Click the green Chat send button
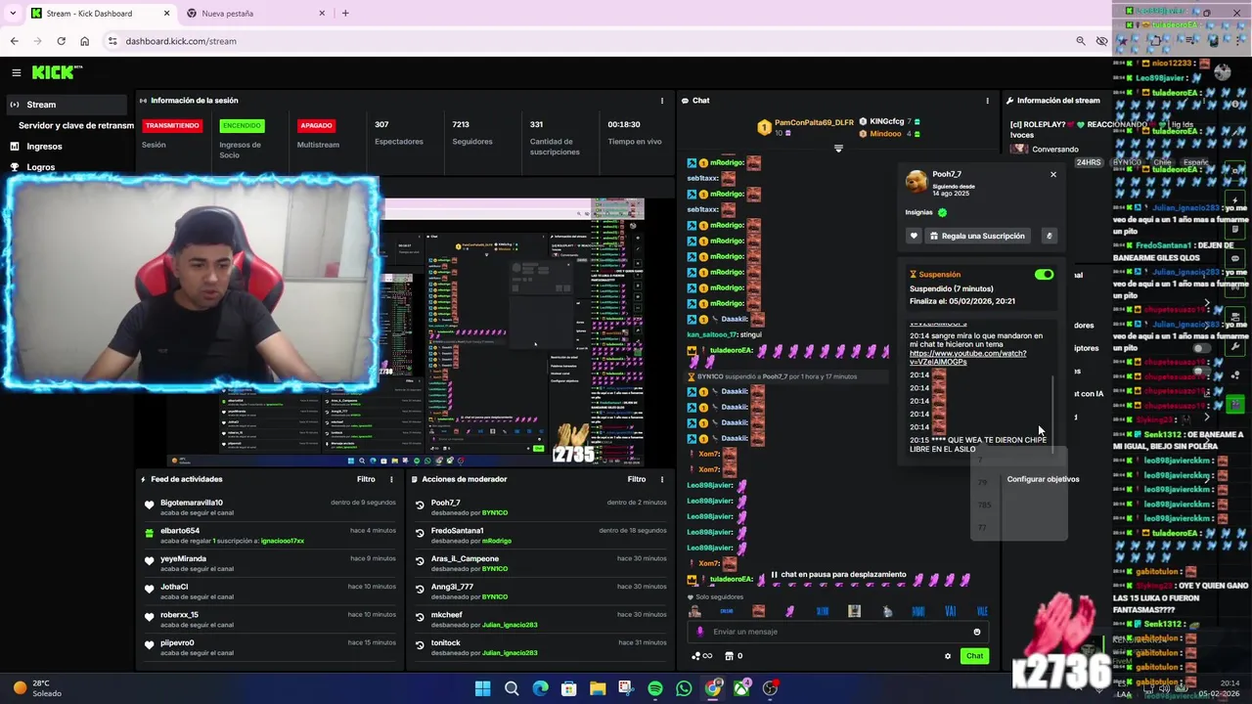The width and height of the screenshot is (1252, 704). click(974, 656)
